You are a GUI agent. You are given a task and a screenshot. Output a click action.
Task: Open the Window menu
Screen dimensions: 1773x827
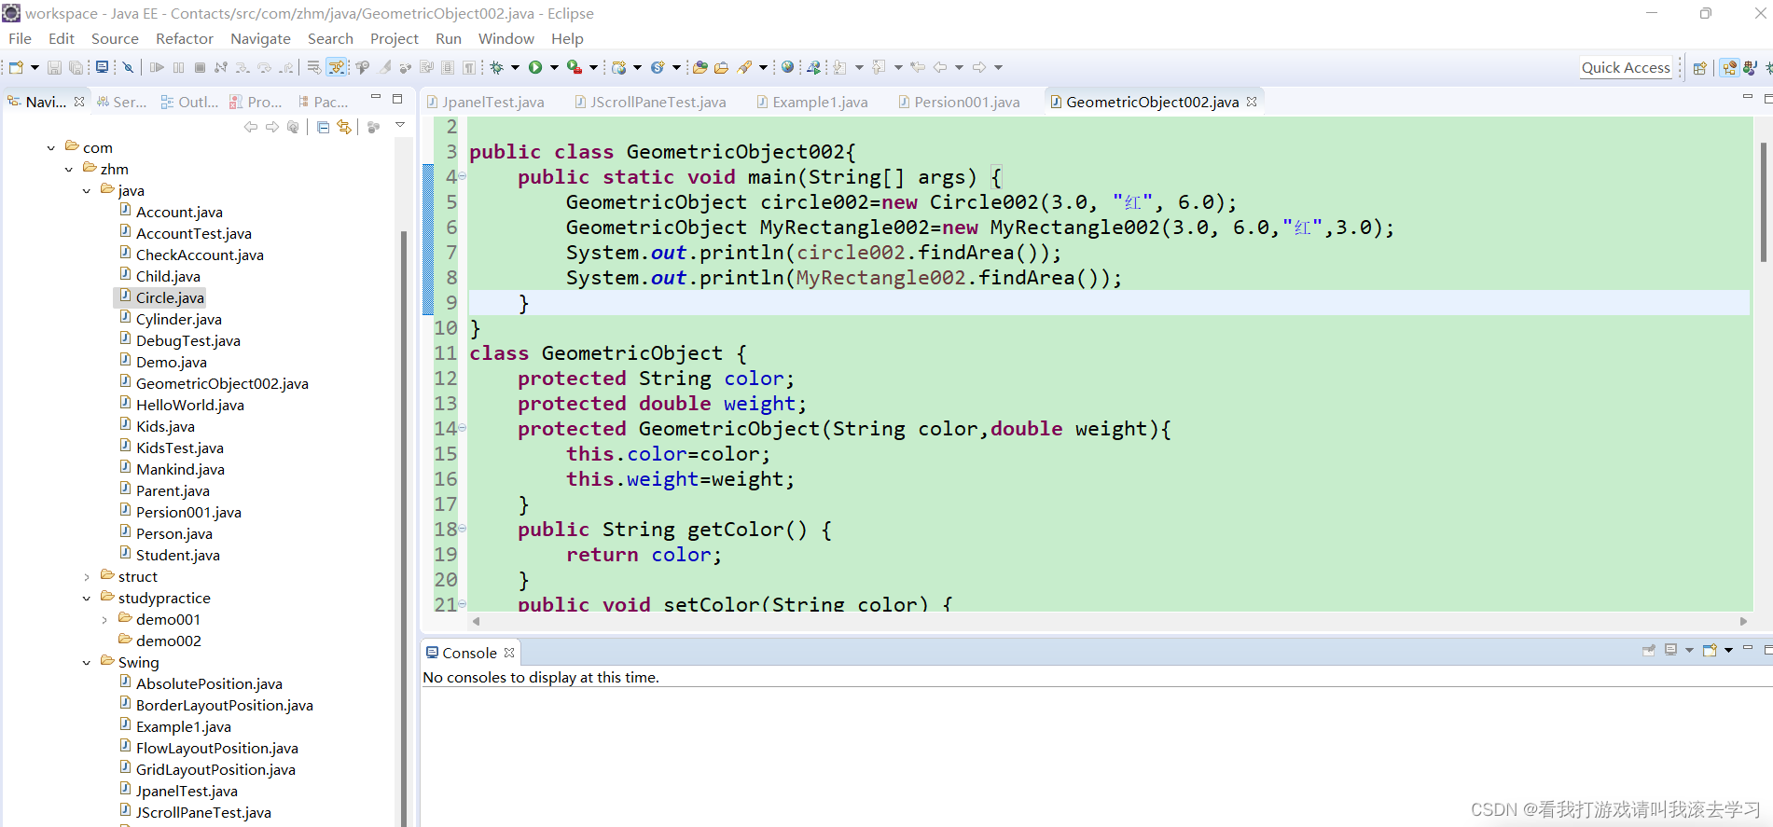tap(506, 38)
